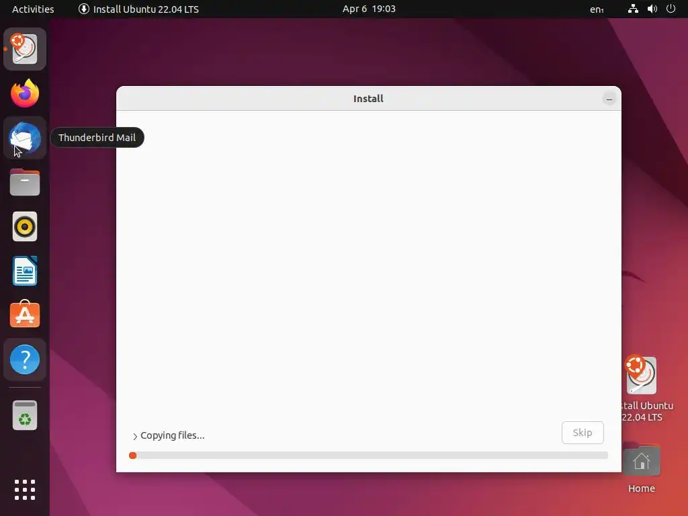Open Install Ubuntu 22.04 LTS app menu

(x=138, y=9)
